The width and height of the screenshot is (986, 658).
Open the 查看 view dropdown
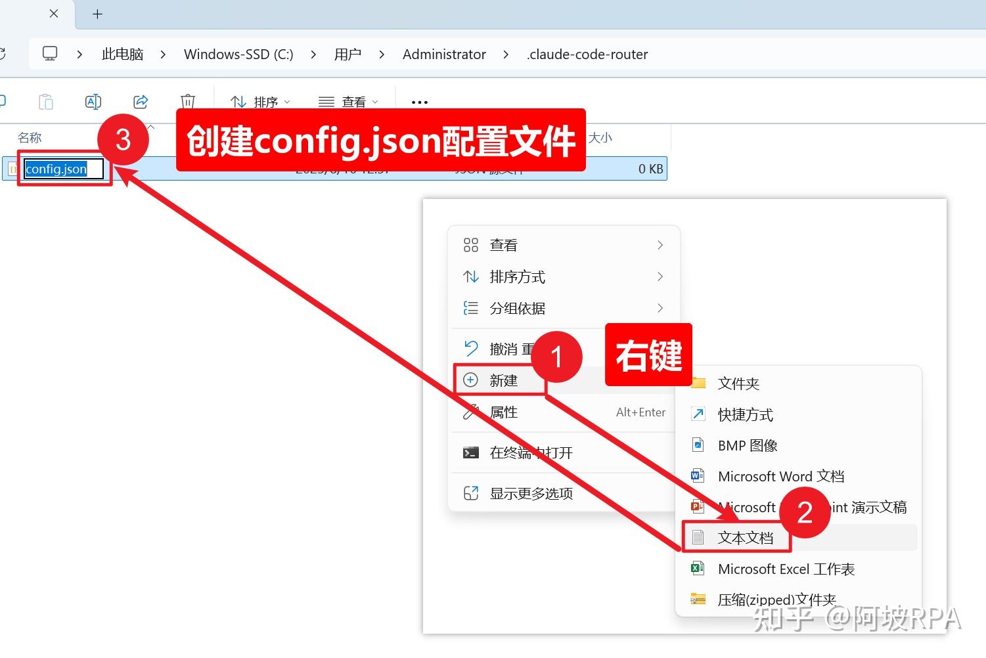348,102
